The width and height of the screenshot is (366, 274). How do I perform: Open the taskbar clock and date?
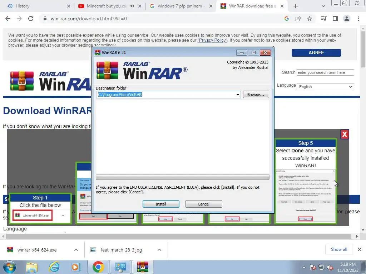point(348,267)
